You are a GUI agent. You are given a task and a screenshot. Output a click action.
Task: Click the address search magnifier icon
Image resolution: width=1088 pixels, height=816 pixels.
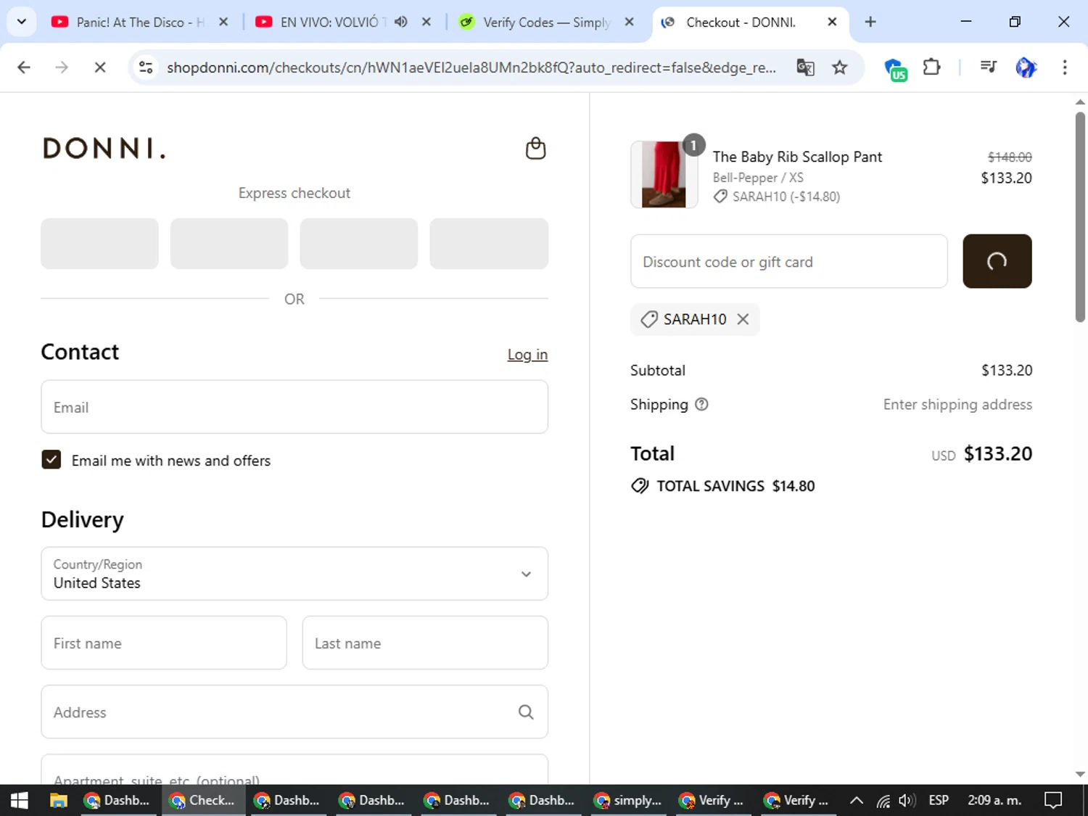point(526,712)
